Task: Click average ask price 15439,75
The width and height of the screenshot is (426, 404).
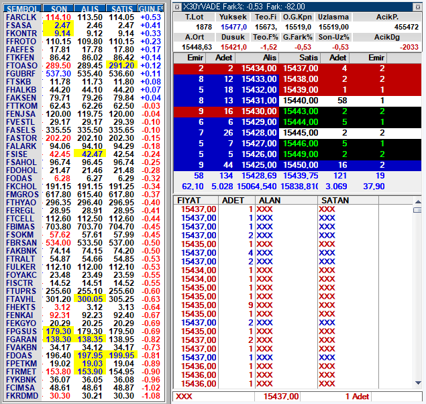Action: (301, 176)
